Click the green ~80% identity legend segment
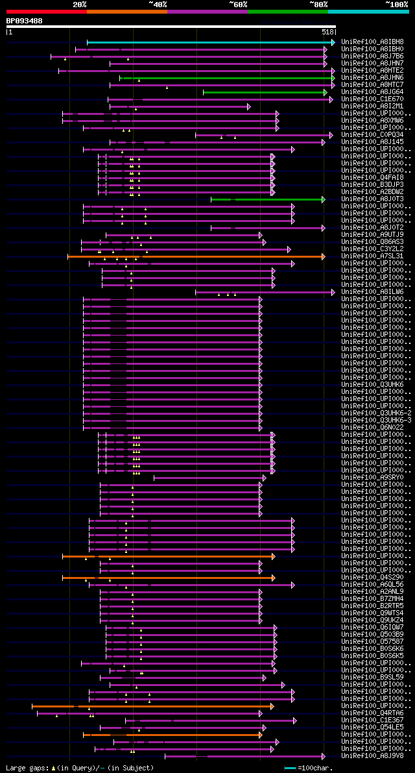 [x=288, y=11]
